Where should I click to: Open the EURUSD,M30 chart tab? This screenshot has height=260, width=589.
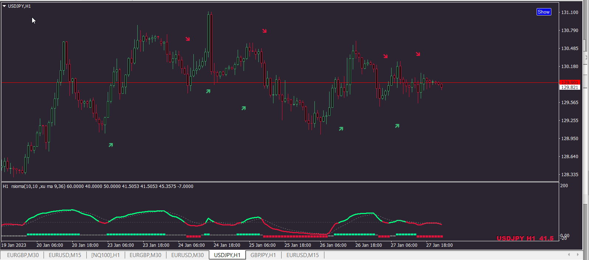click(x=187, y=255)
